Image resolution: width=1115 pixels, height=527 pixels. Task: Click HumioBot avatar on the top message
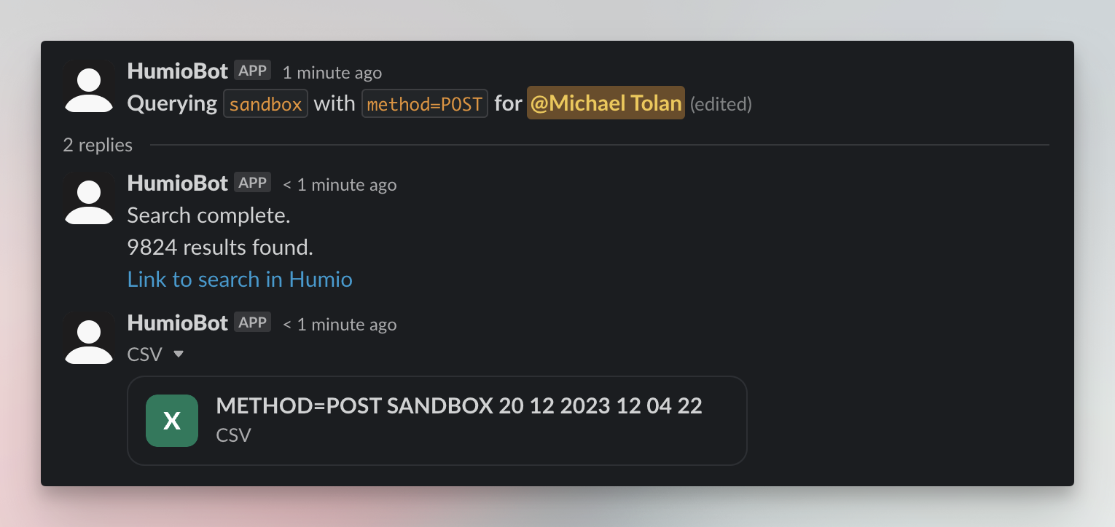tap(89, 87)
